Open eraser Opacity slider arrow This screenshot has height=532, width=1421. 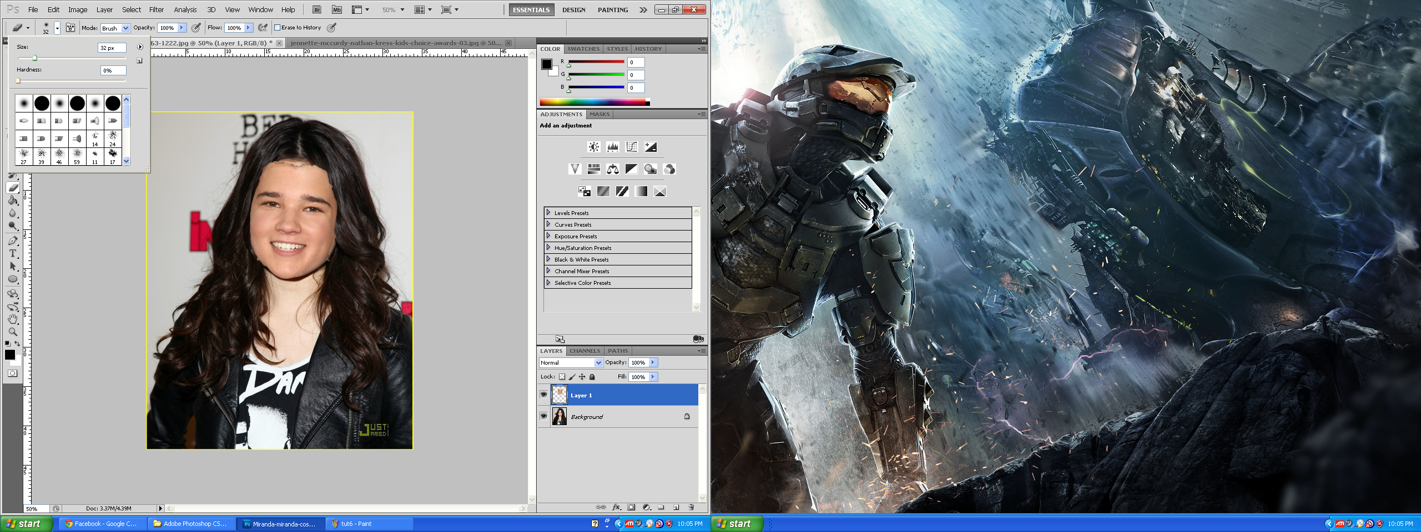pos(182,28)
